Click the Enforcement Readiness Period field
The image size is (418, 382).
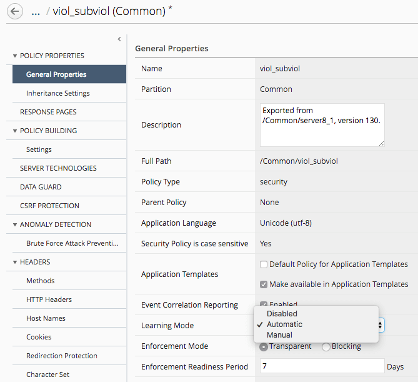[321, 366]
